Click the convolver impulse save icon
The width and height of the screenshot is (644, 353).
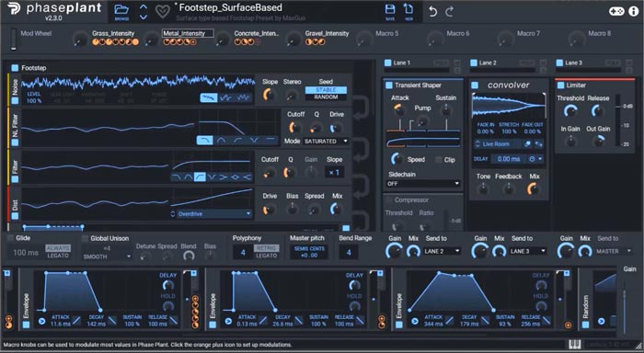point(527,144)
